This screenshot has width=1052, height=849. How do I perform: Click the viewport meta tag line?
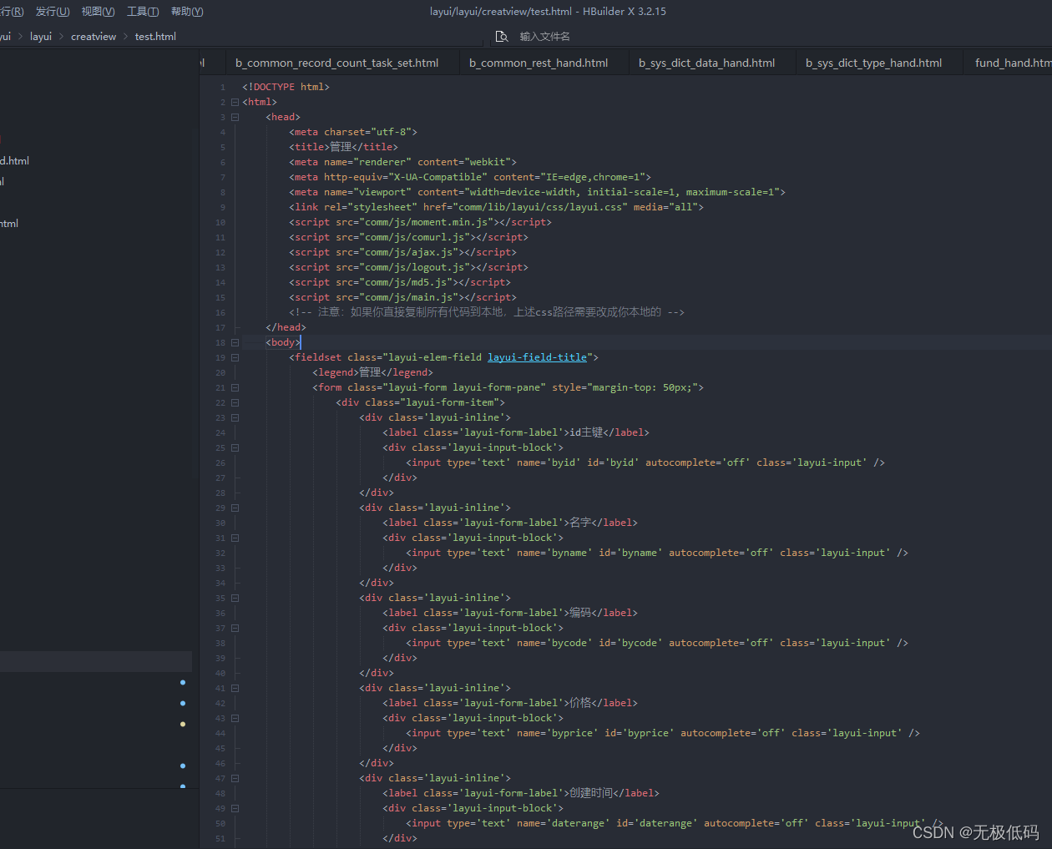coord(537,192)
